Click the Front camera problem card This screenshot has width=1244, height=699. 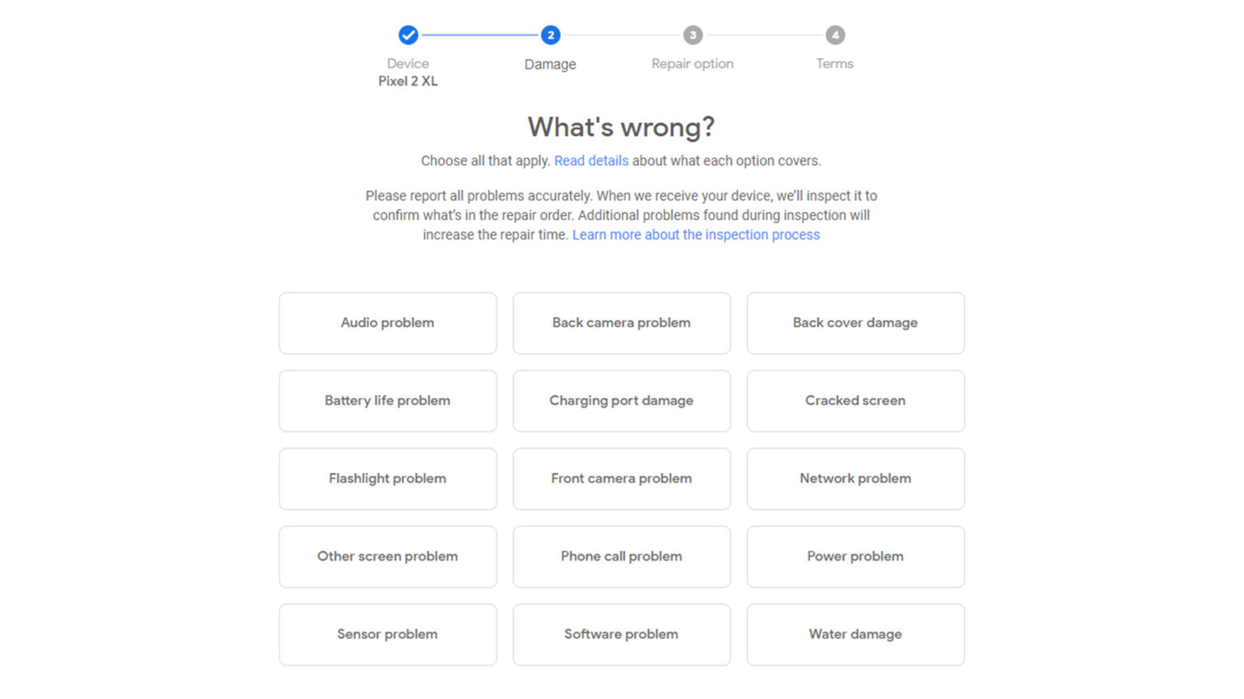tap(621, 478)
